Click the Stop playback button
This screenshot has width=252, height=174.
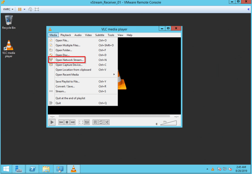click(x=67, y=122)
